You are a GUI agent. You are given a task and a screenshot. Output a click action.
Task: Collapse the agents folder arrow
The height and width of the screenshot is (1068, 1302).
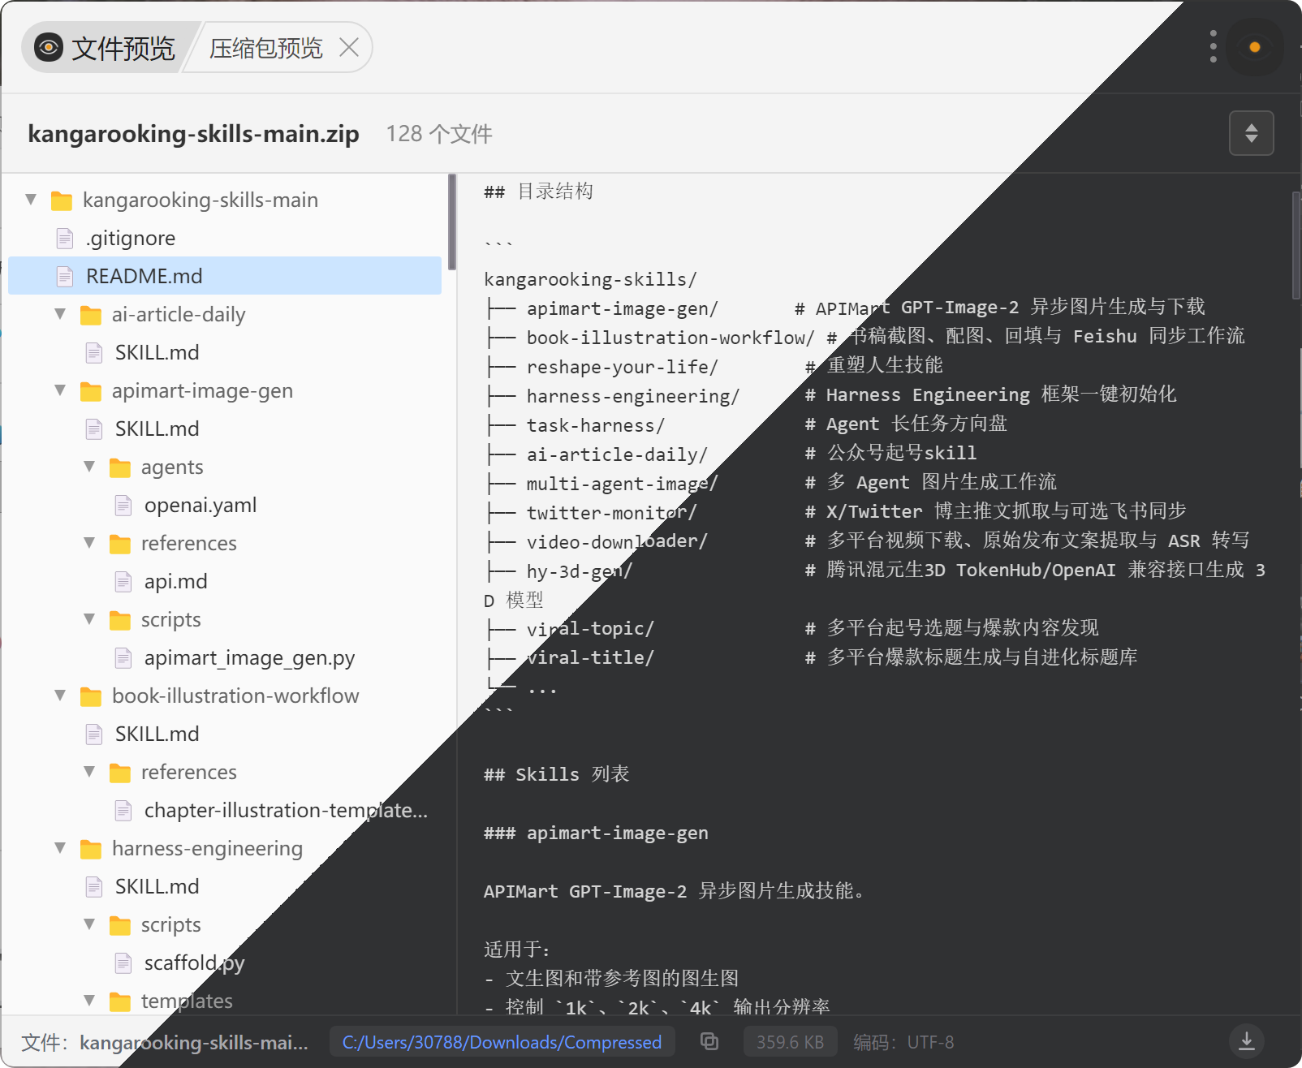click(89, 466)
